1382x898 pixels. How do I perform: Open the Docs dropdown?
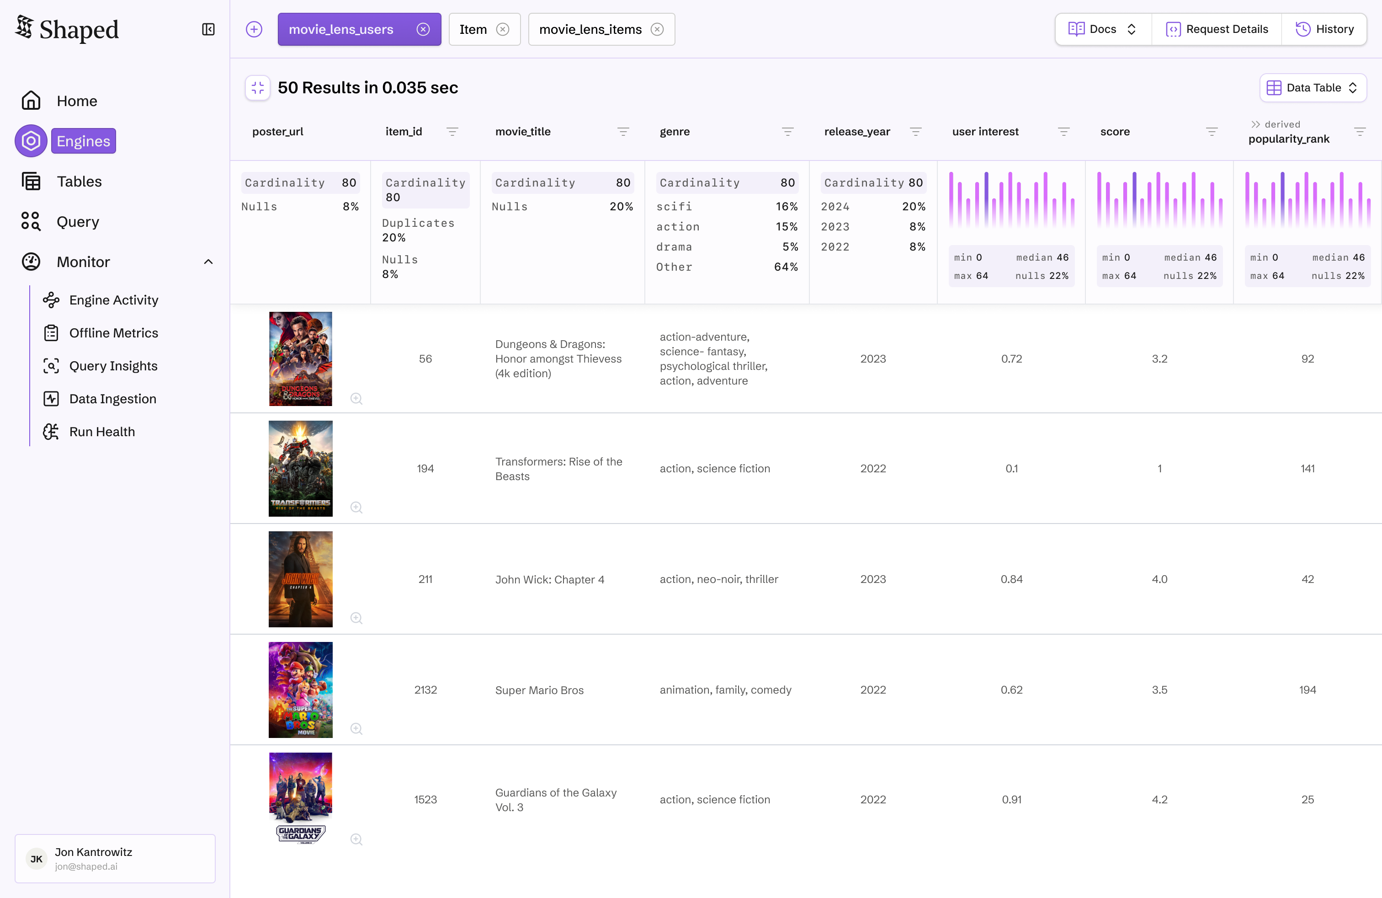click(1103, 29)
